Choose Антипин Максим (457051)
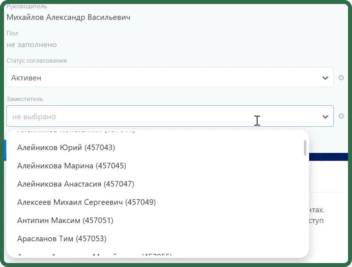The height and width of the screenshot is (267, 352). pyautogui.click(x=65, y=220)
